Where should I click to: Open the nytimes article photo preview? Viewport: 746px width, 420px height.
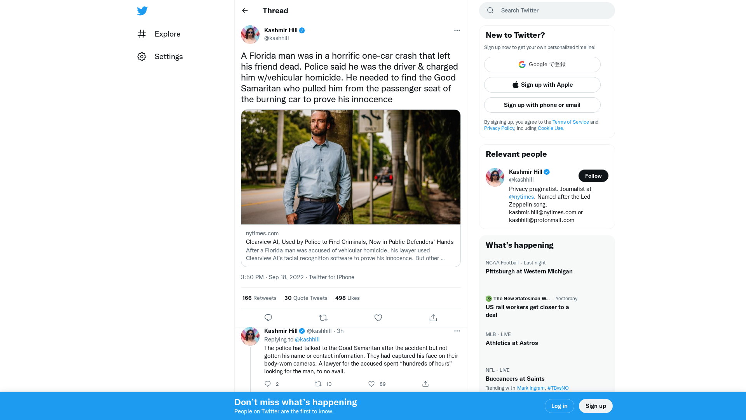click(x=350, y=167)
